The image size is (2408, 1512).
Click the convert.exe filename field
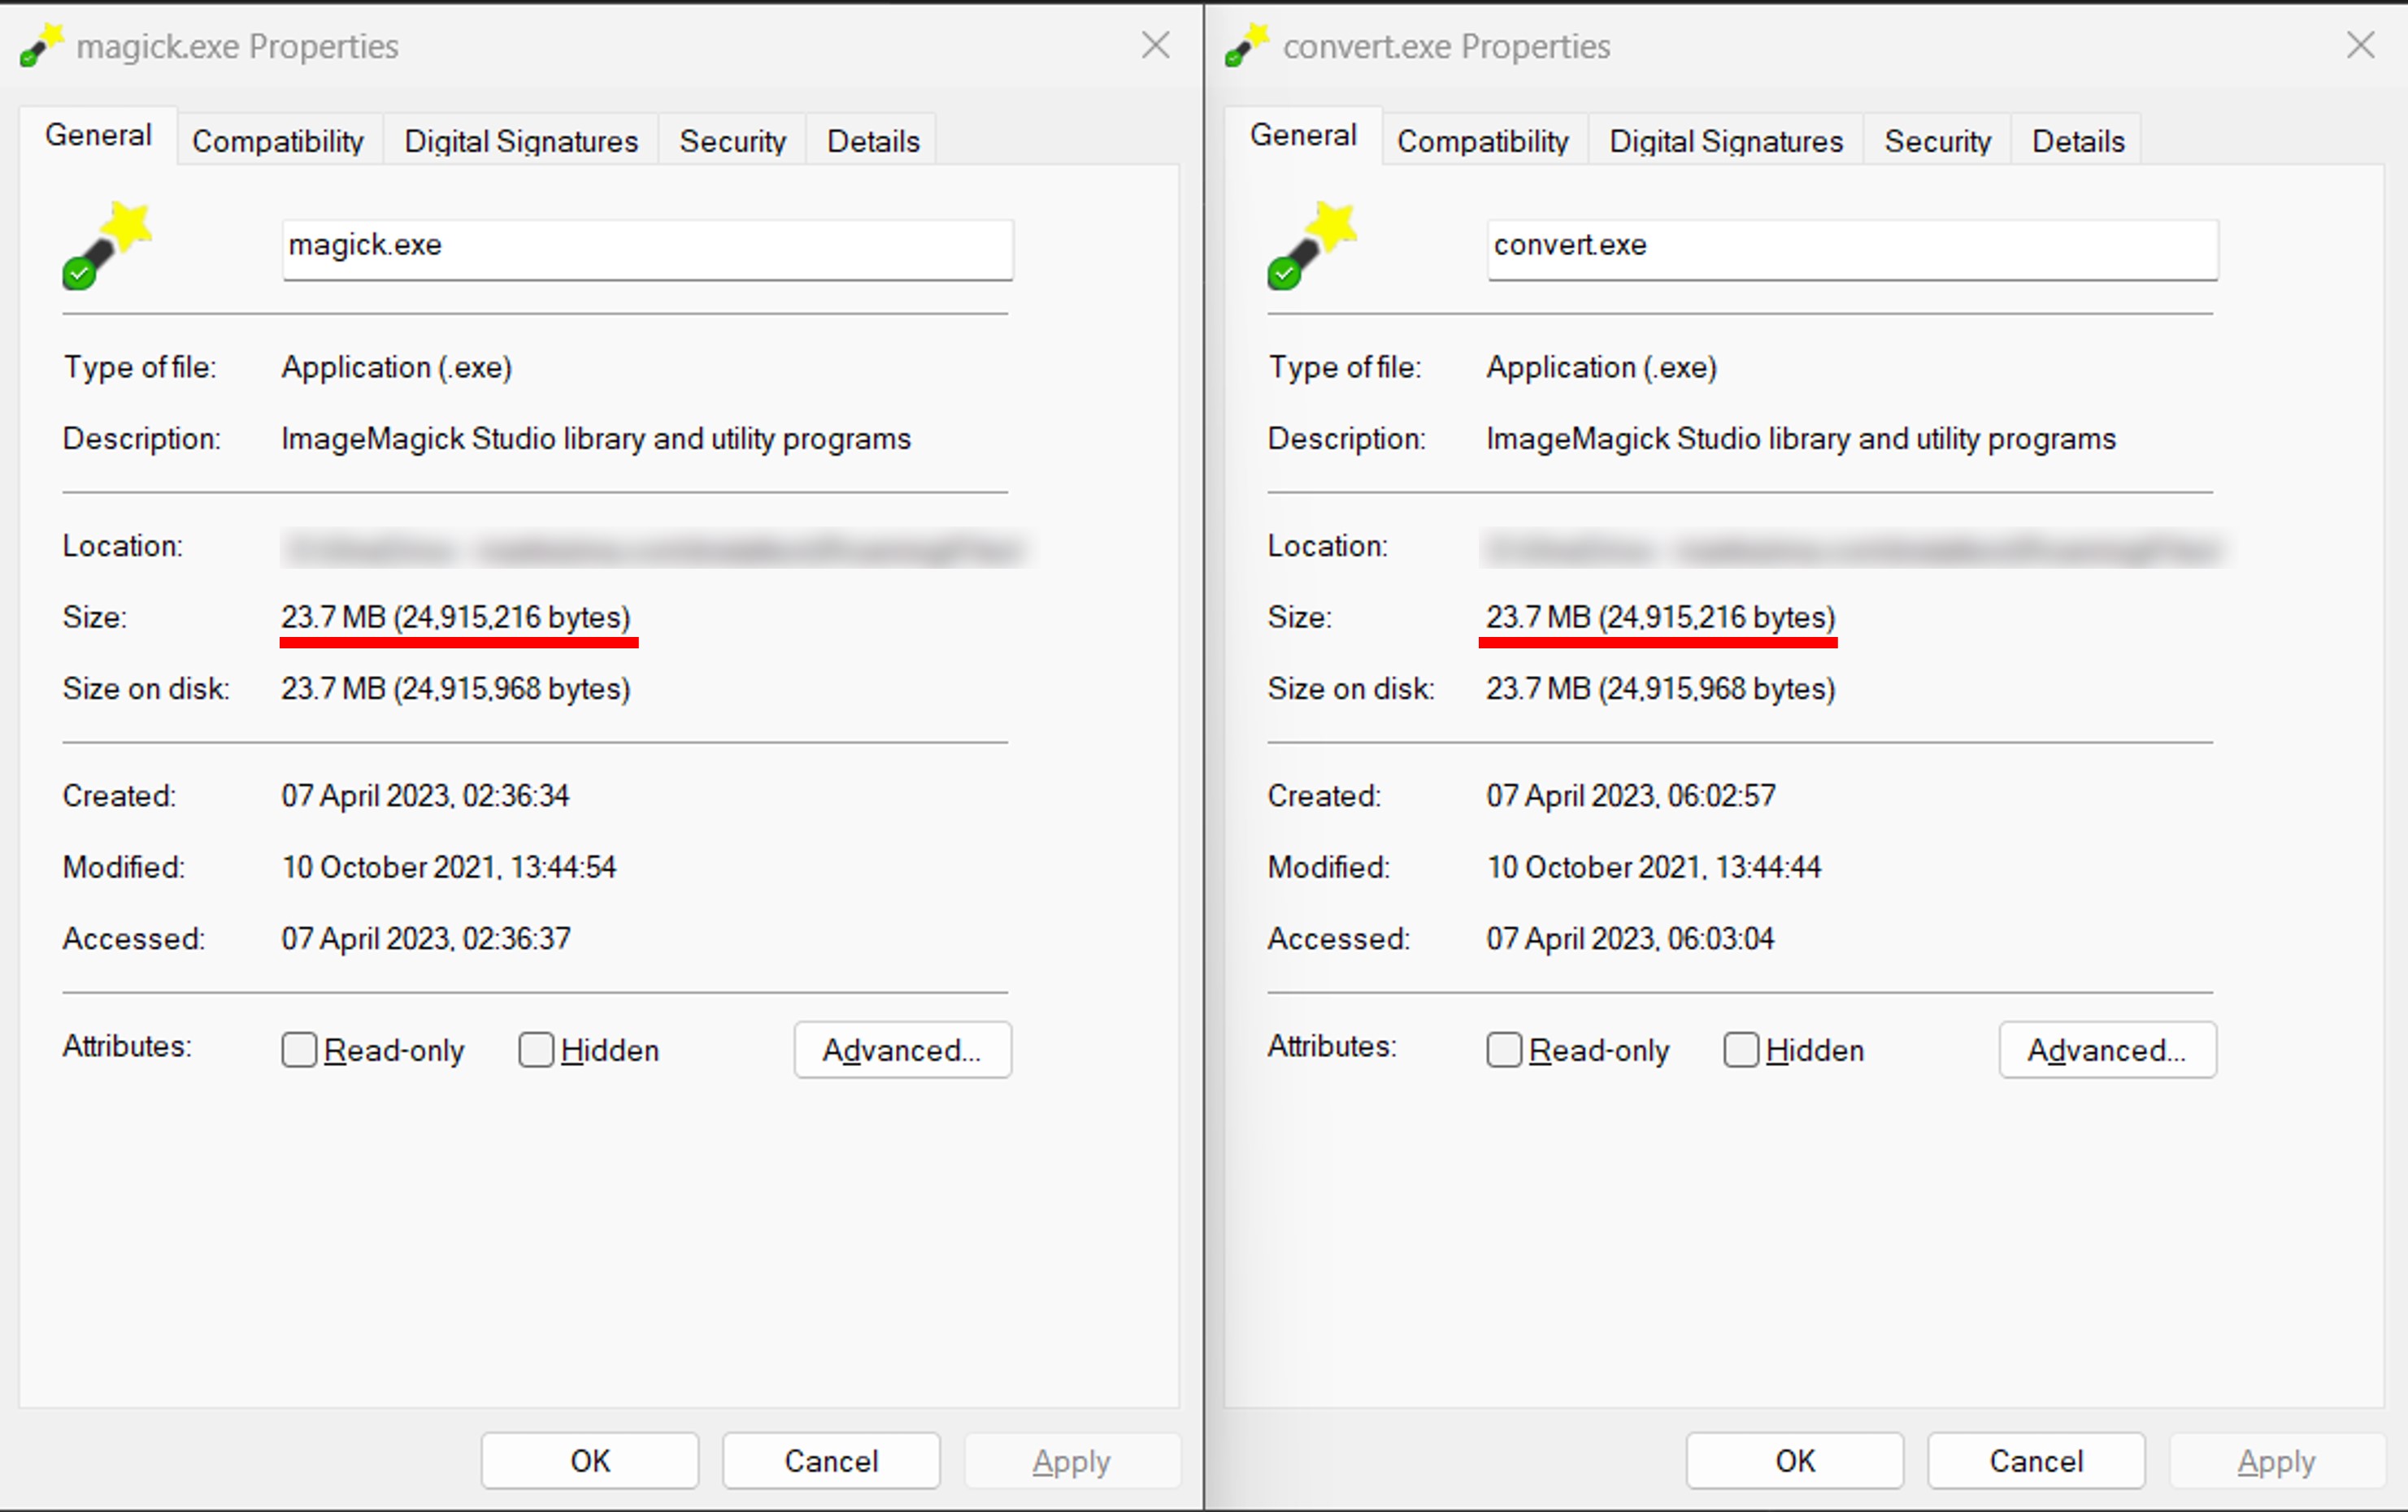[1853, 250]
